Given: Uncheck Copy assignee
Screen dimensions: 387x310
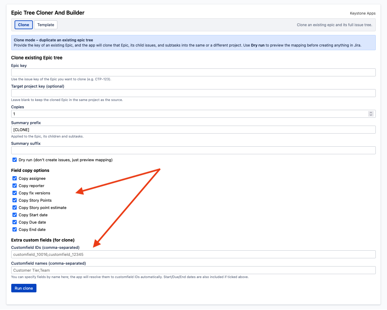Looking at the screenshot, I should pyautogui.click(x=14, y=178).
